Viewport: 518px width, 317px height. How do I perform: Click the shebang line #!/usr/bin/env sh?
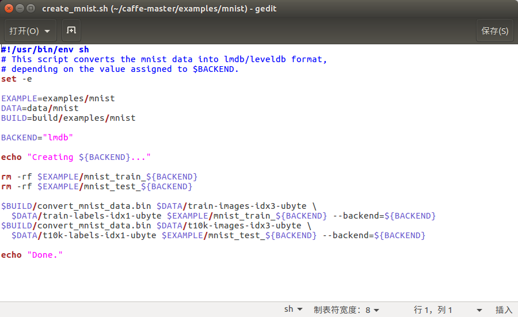45,49
